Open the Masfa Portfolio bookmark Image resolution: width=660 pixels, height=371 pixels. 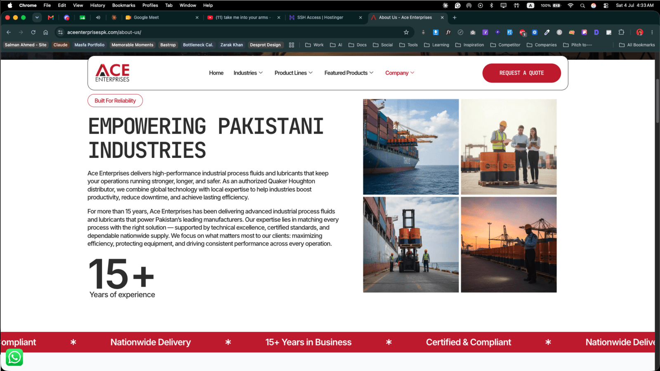(90, 45)
